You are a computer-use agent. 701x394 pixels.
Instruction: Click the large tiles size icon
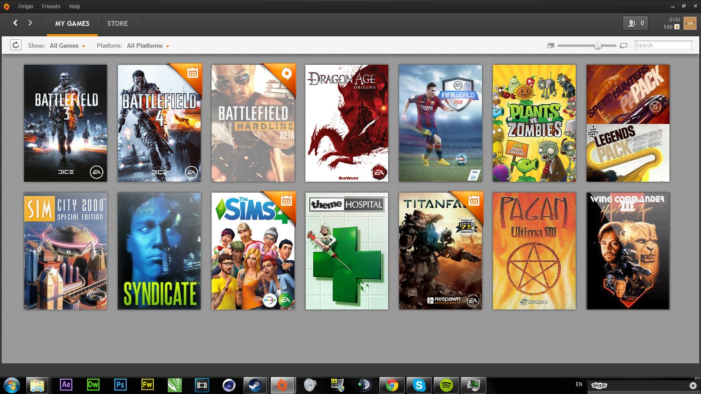click(x=623, y=46)
